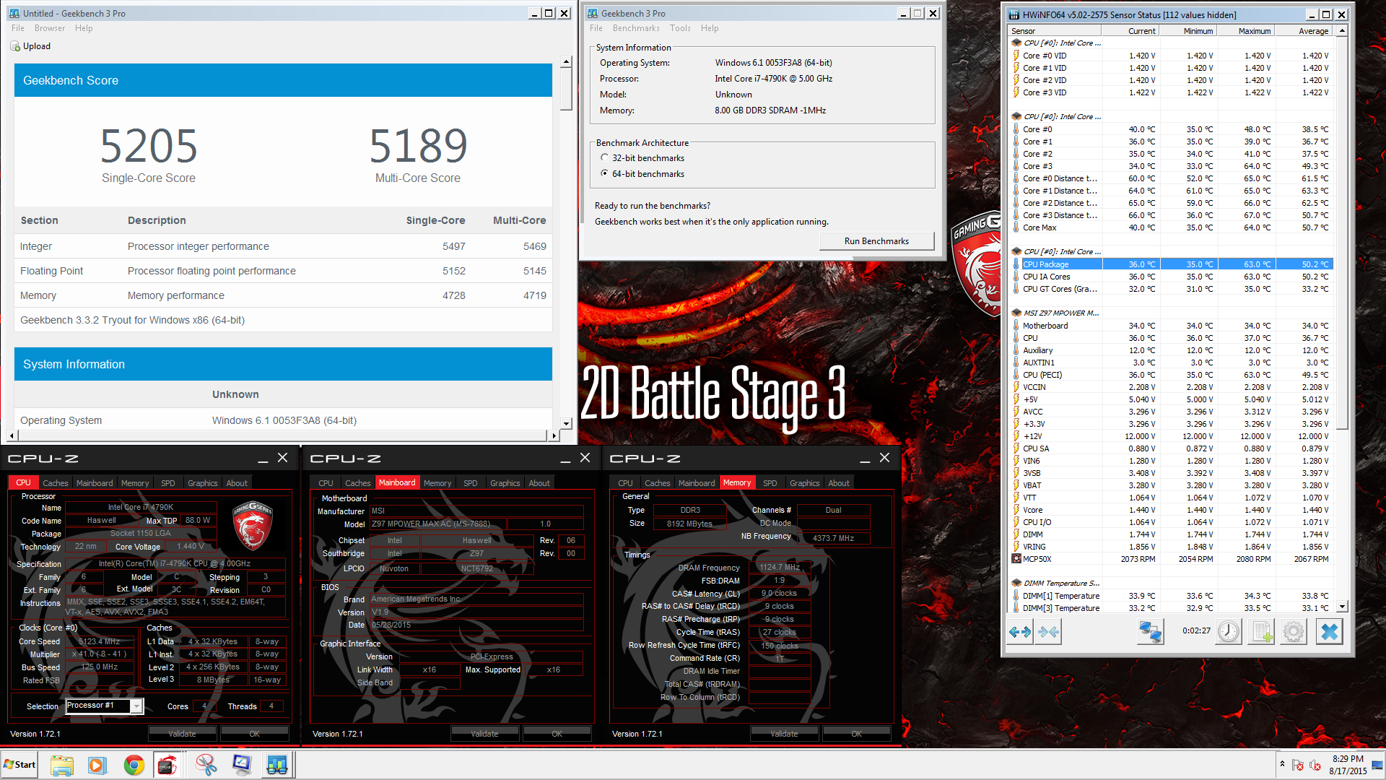Viewport: 1386px width, 780px height.
Task: Click Geekbench results scrollbar up arrow
Action: 566,62
